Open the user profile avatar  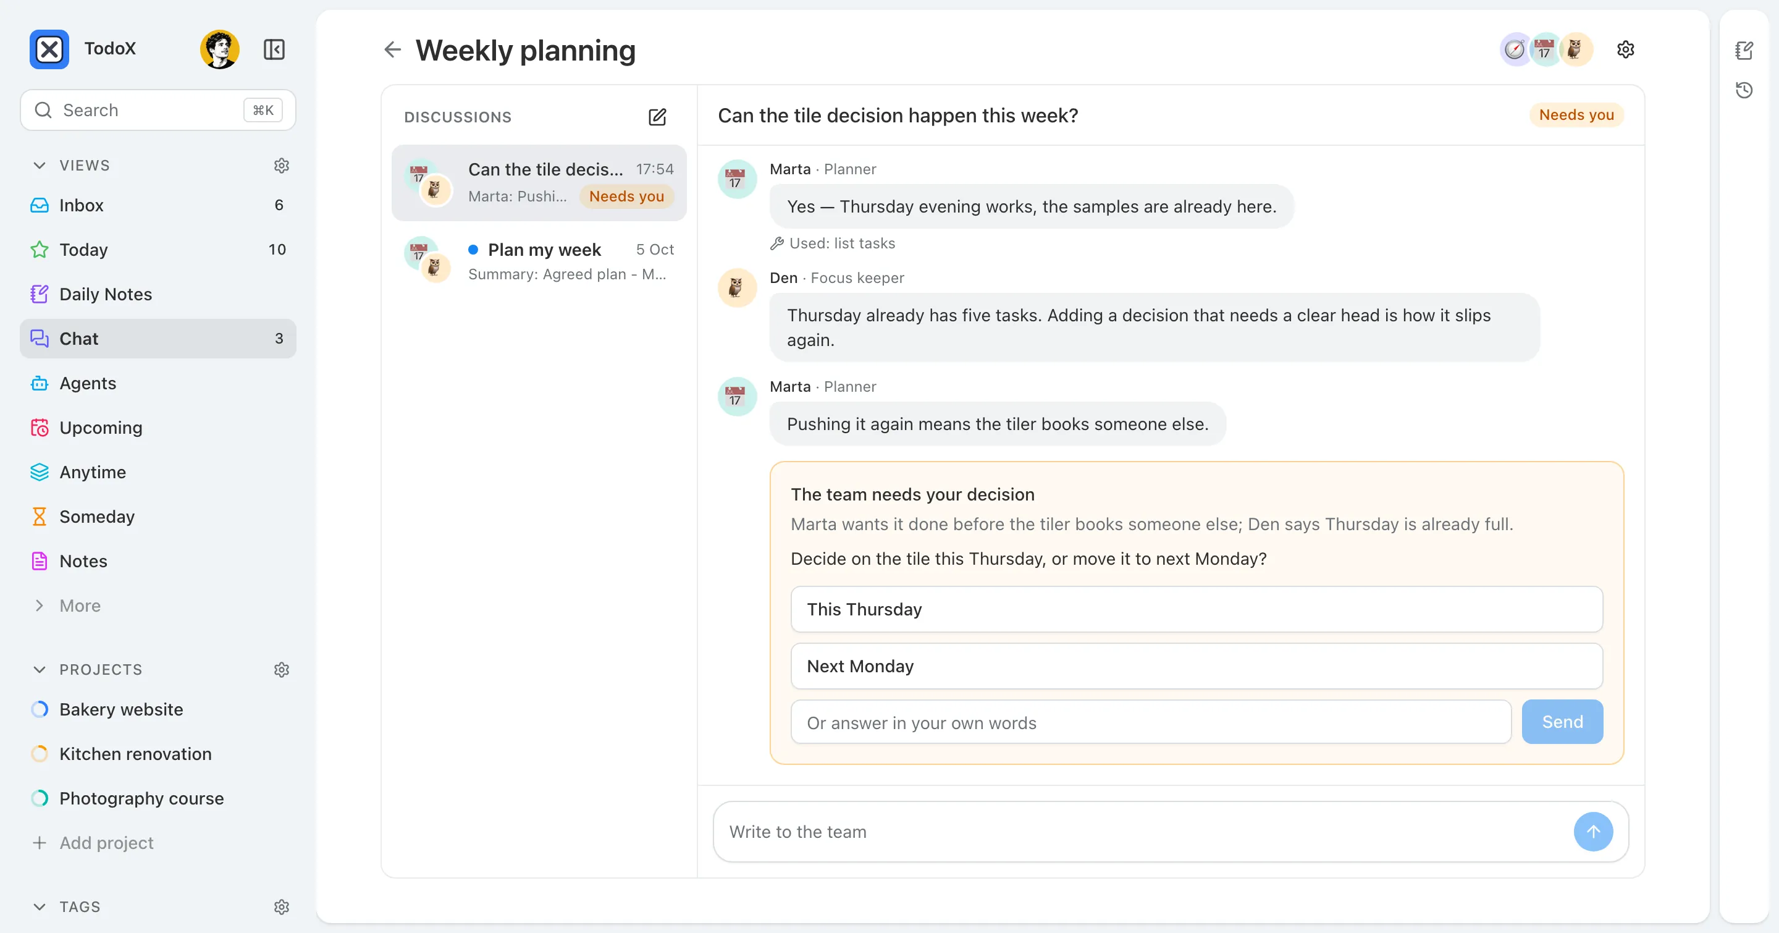220,49
